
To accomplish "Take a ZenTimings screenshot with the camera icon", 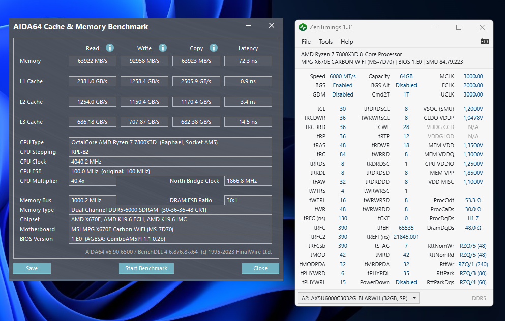I will click(x=484, y=41).
